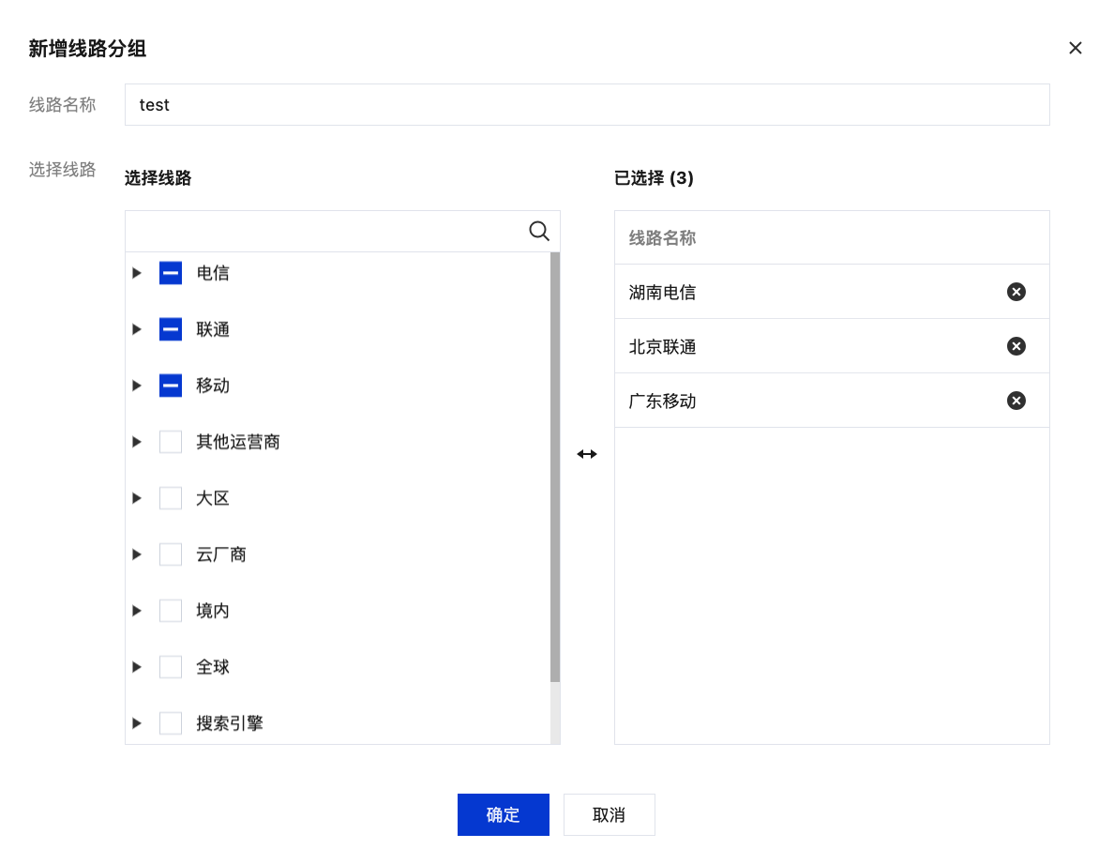Click the transfer arrows icon between panels

click(x=587, y=454)
